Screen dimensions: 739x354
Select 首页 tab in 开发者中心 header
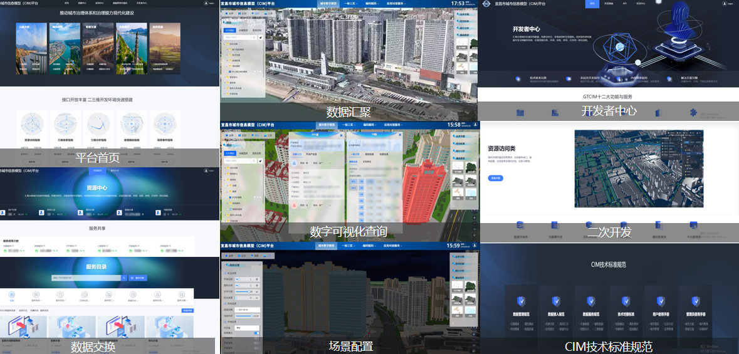(592, 3)
